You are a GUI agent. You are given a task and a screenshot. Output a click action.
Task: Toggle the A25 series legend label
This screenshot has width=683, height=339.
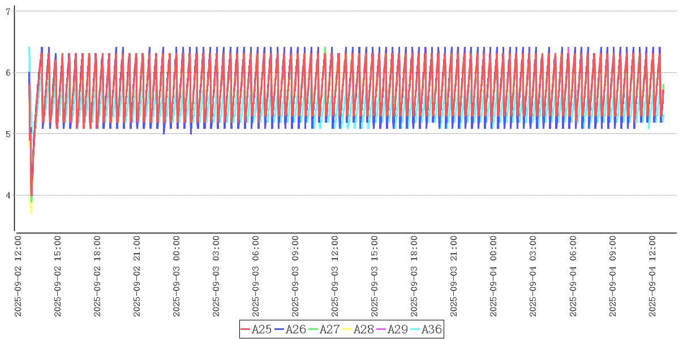click(262, 329)
